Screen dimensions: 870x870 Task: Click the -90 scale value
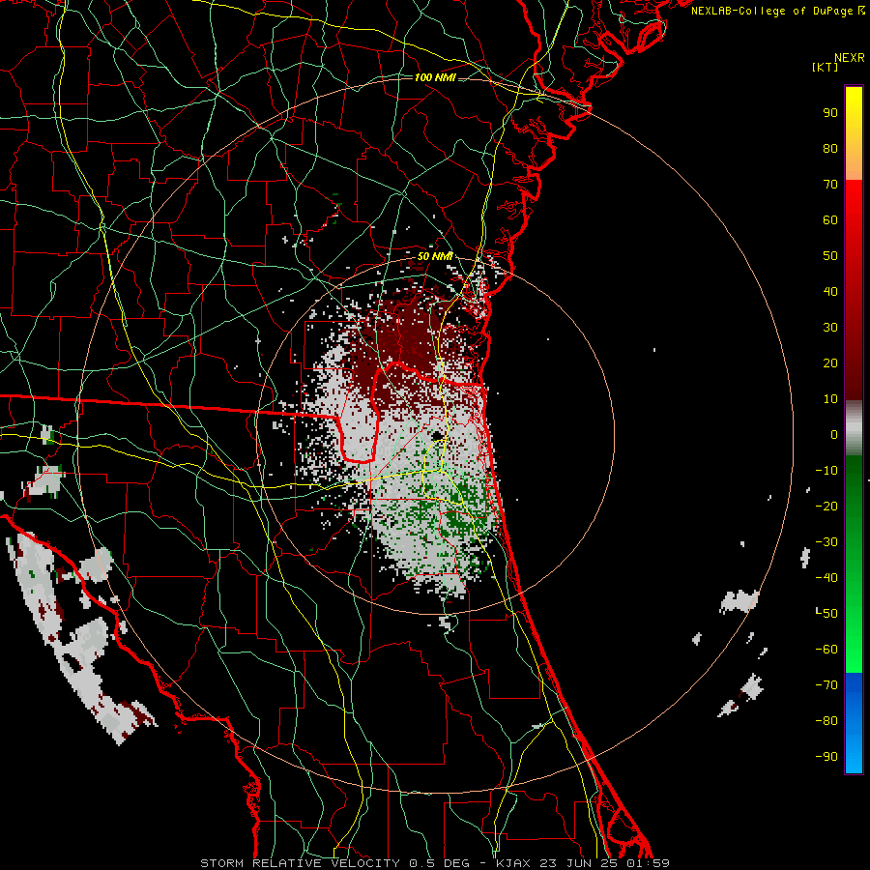pos(826,757)
